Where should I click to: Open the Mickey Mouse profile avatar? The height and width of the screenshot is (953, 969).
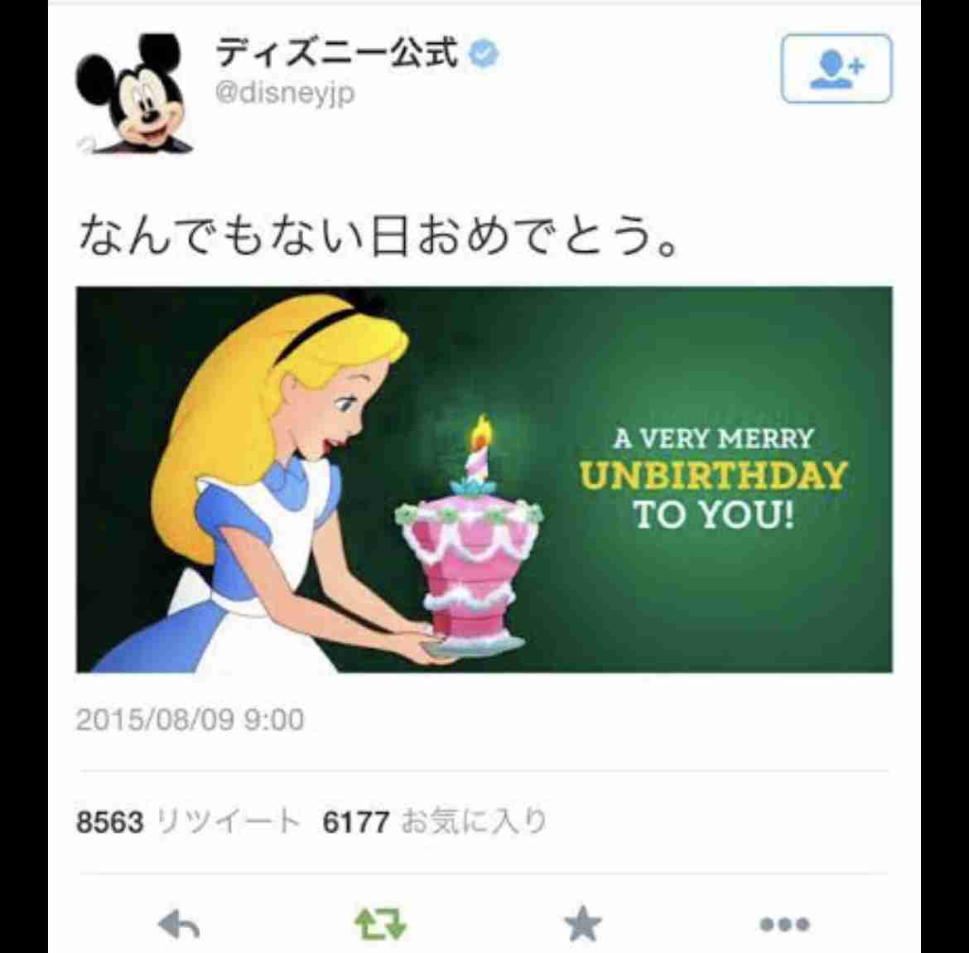(x=134, y=94)
